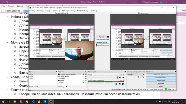Open Устройство воспроизведения audio settings gear

tap(123, 84)
